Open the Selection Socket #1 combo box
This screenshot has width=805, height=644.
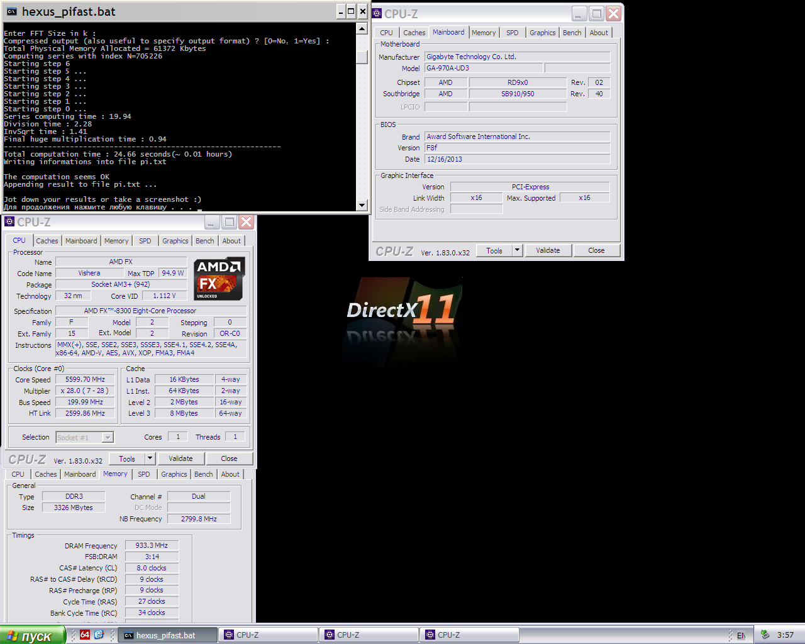click(85, 437)
